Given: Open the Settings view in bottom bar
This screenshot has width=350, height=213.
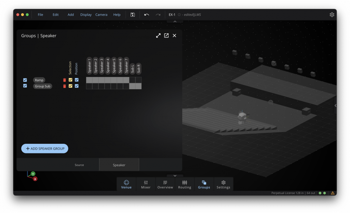Looking at the screenshot, I should pos(224,184).
